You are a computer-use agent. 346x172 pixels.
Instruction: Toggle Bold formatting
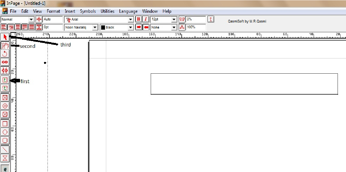click(139, 19)
